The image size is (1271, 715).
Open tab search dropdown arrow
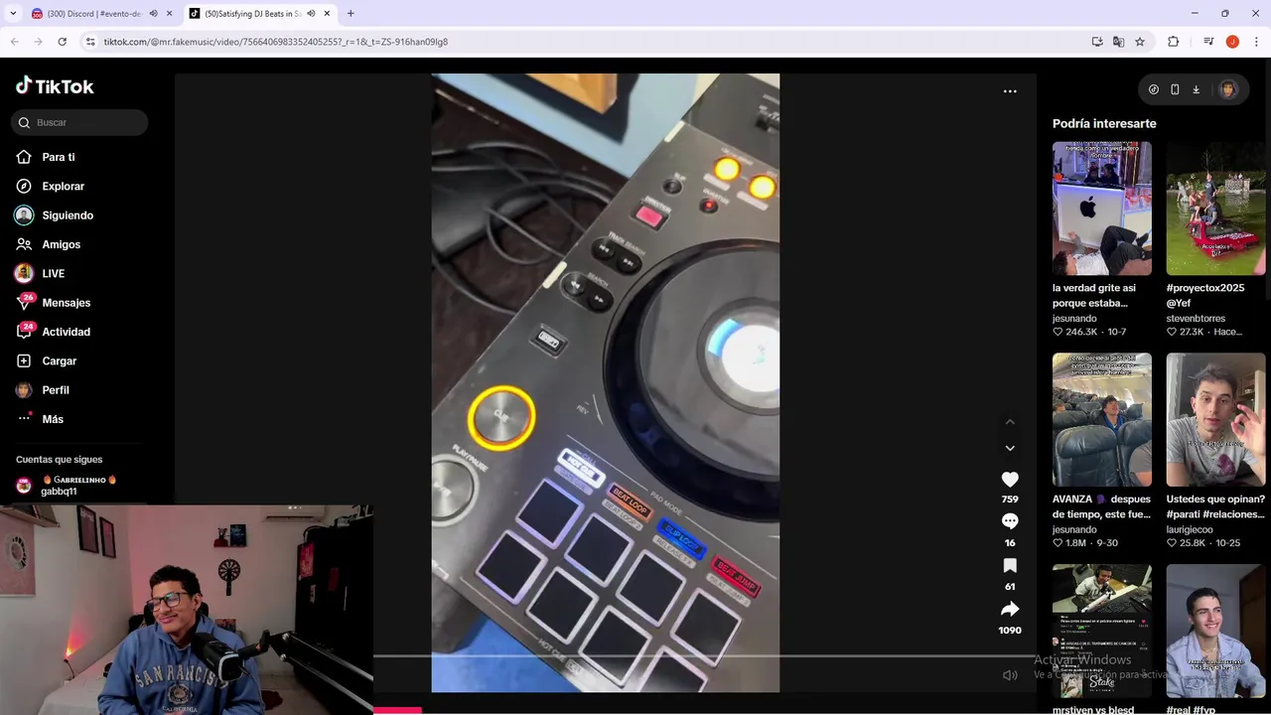(13, 14)
